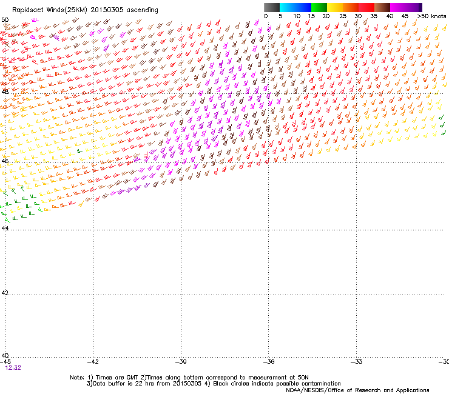Click the yellow 20-25 knots legend segment
Viewport: 449px width, 394px height.
(x=335, y=7)
